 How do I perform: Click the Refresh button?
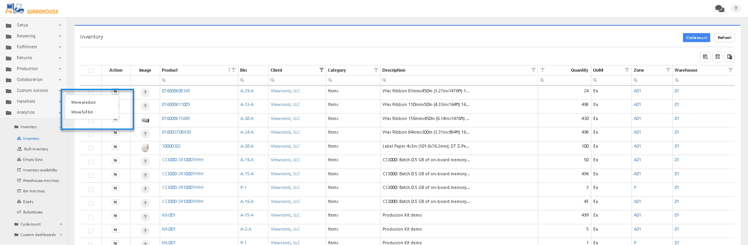[724, 38]
